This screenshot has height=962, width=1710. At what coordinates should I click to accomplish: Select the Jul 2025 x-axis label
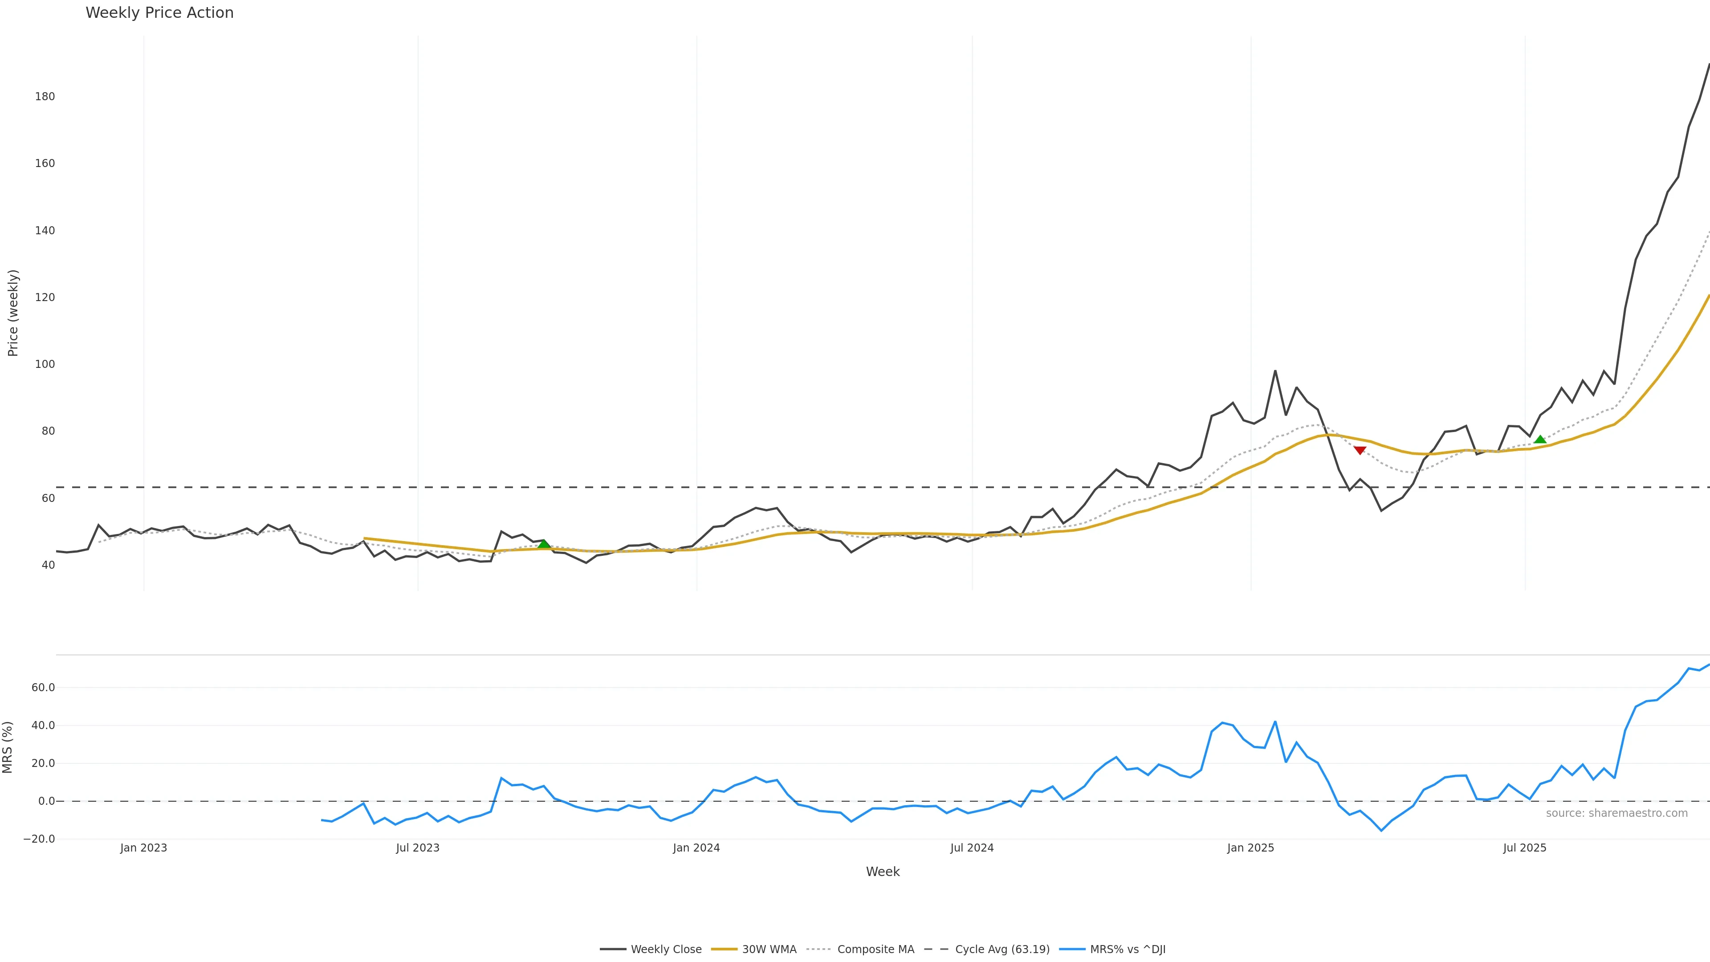1524,848
